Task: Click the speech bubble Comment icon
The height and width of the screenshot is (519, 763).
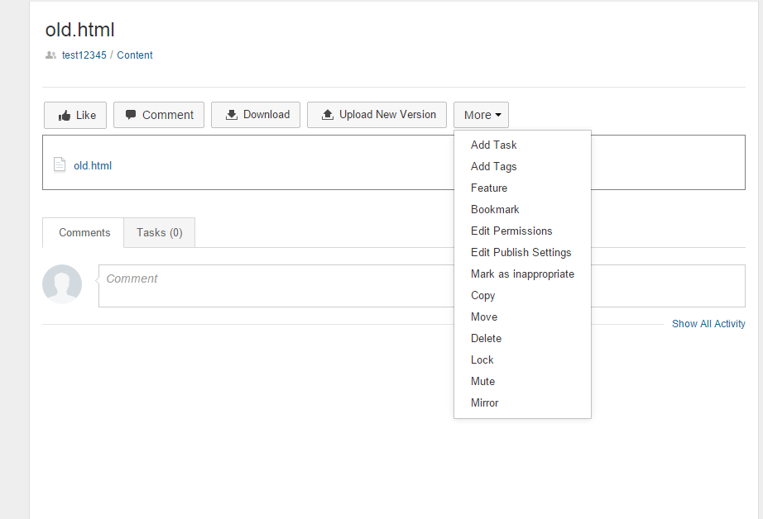Action: pos(131,115)
